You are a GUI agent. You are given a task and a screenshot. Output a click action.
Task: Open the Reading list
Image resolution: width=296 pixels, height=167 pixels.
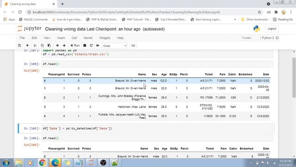(283, 19)
